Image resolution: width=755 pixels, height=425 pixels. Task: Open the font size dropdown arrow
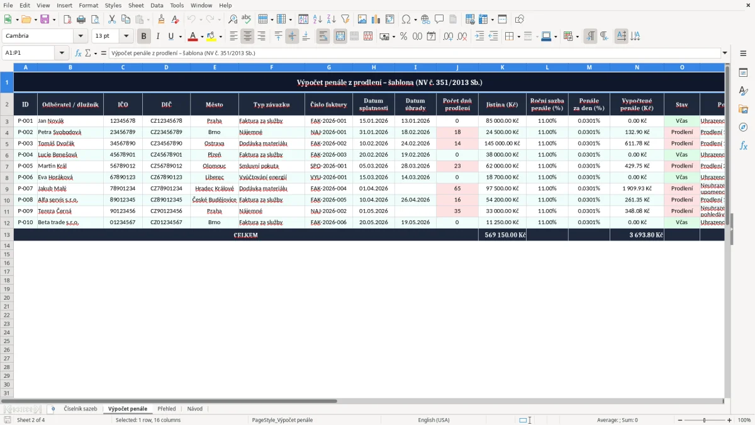pos(126,37)
